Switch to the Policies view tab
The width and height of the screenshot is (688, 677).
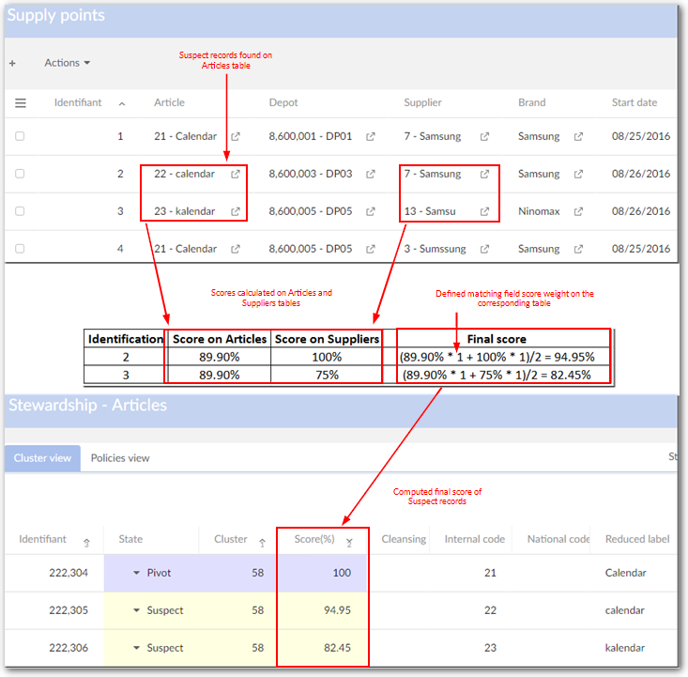(x=120, y=458)
